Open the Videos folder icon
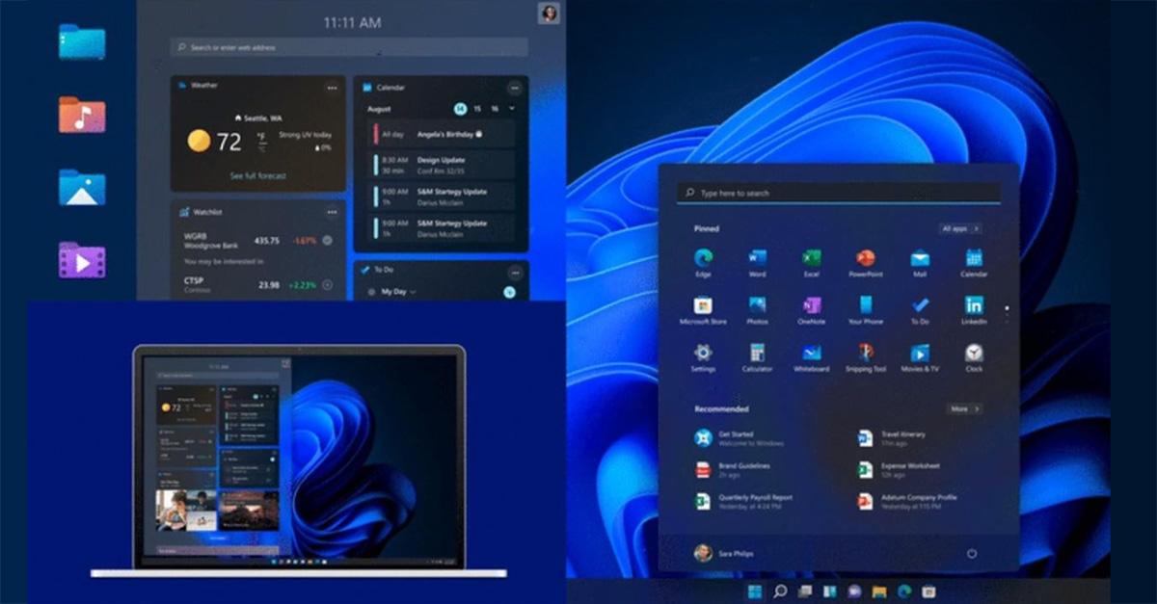Viewport: 1157px width, 604px height. 82,260
